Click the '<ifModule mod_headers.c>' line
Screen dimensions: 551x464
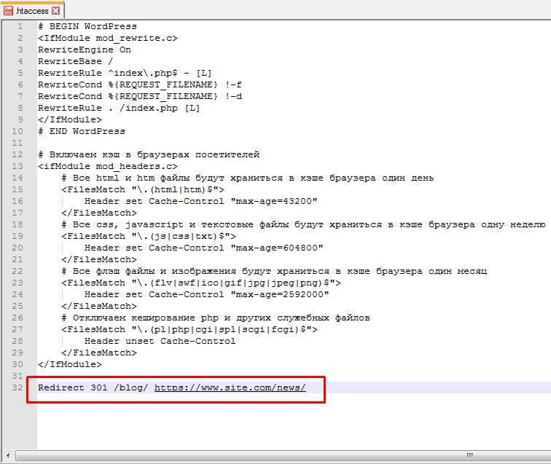108,166
